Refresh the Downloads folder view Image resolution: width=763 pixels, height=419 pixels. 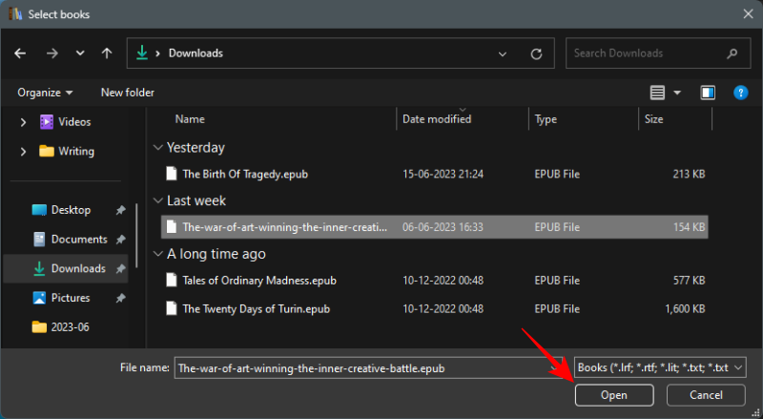[x=536, y=53]
